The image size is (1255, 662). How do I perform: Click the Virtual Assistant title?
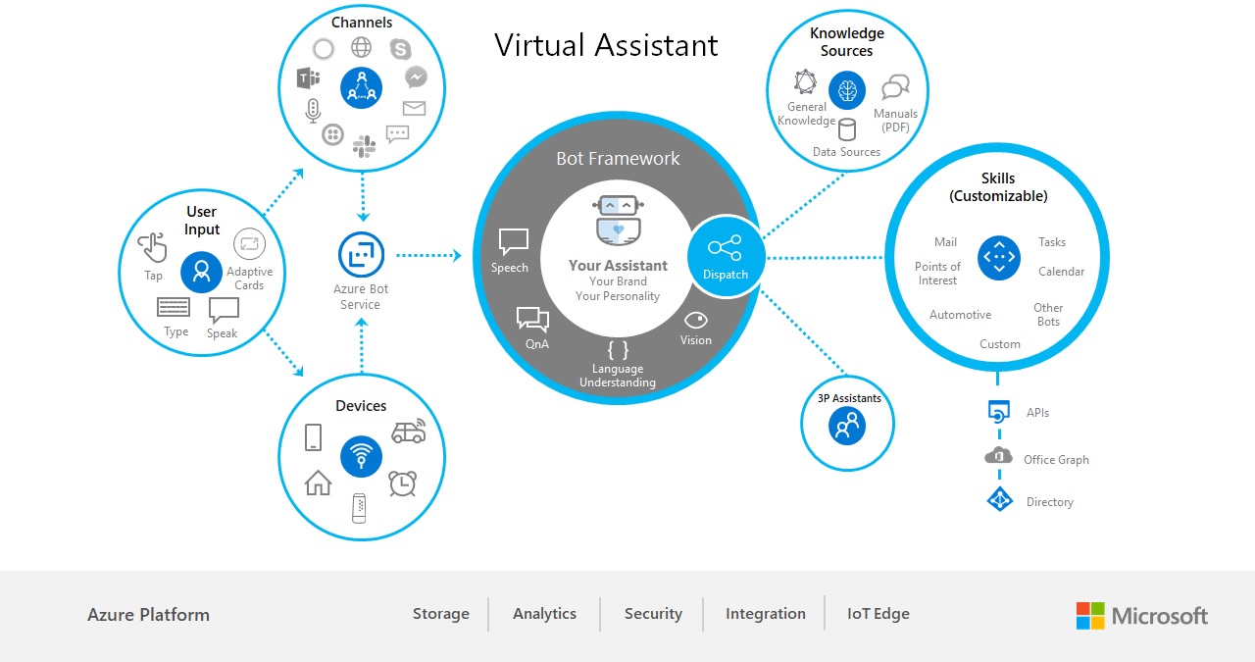[x=606, y=45]
